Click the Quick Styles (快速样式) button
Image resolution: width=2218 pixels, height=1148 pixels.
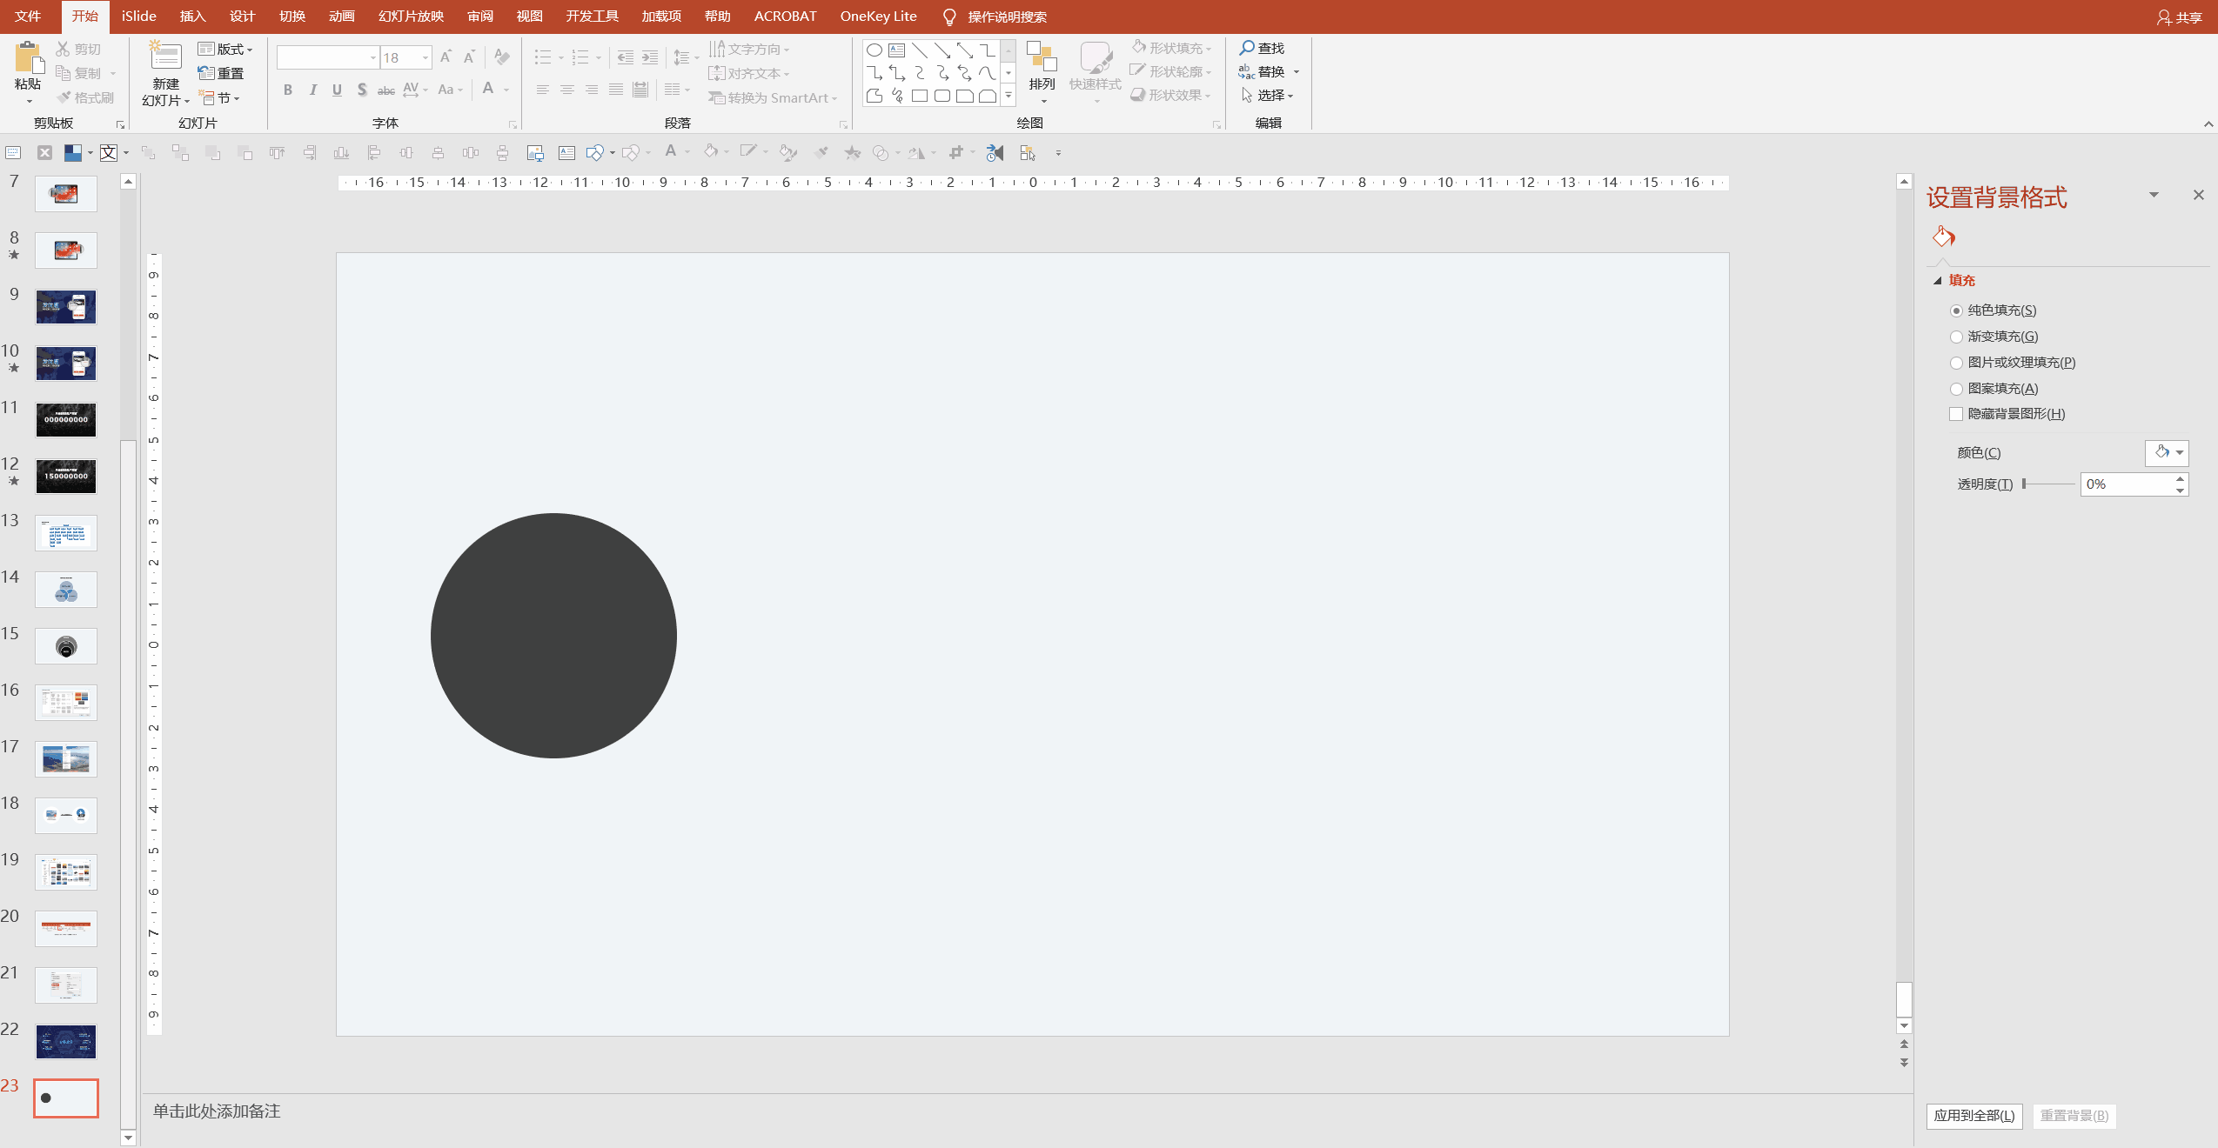point(1095,71)
